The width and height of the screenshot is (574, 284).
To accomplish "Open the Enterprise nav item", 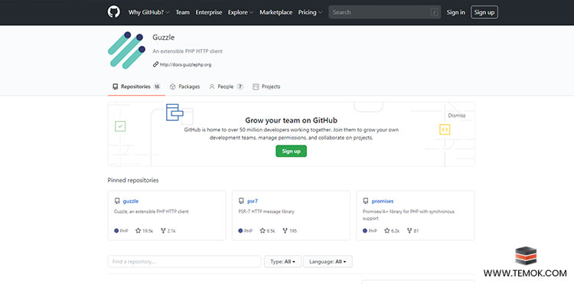I will tap(209, 12).
